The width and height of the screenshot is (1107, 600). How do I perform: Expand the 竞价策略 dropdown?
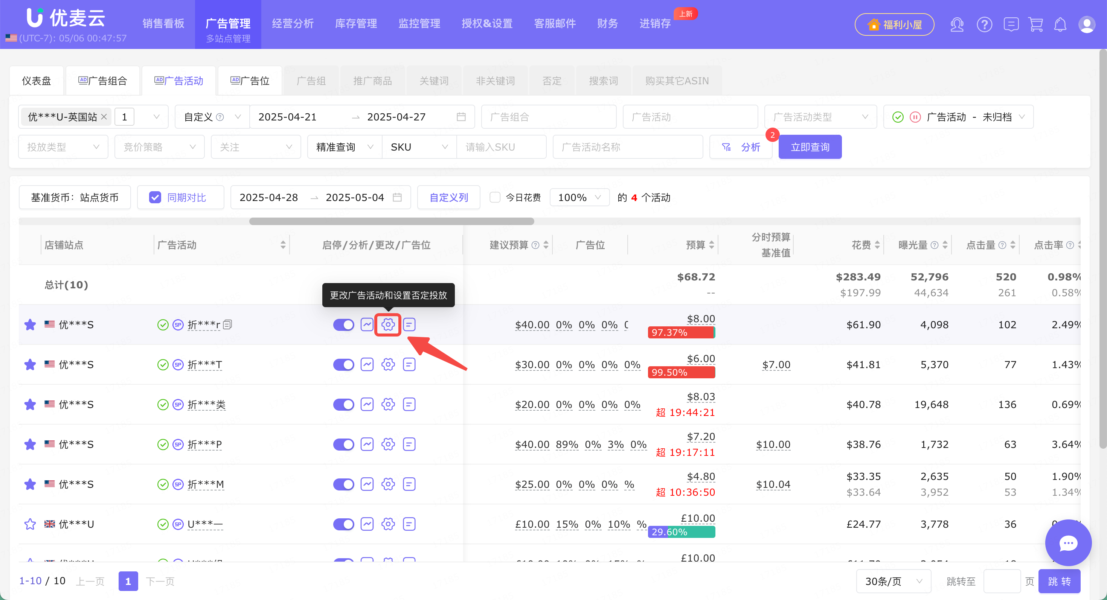pyautogui.click(x=159, y=147)
